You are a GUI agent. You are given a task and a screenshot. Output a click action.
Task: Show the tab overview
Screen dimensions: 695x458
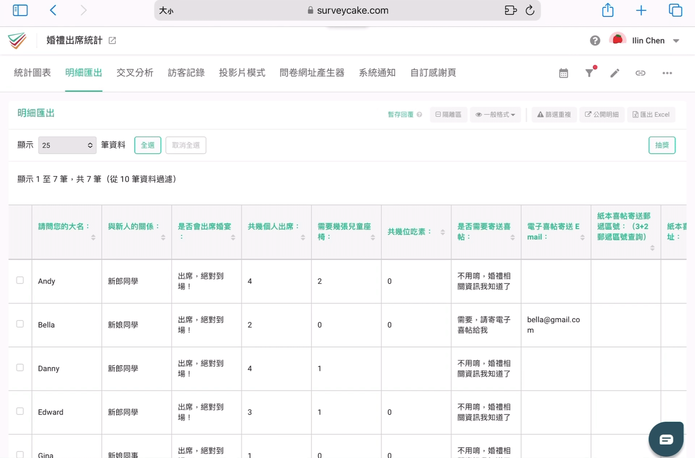coord(675,10)
